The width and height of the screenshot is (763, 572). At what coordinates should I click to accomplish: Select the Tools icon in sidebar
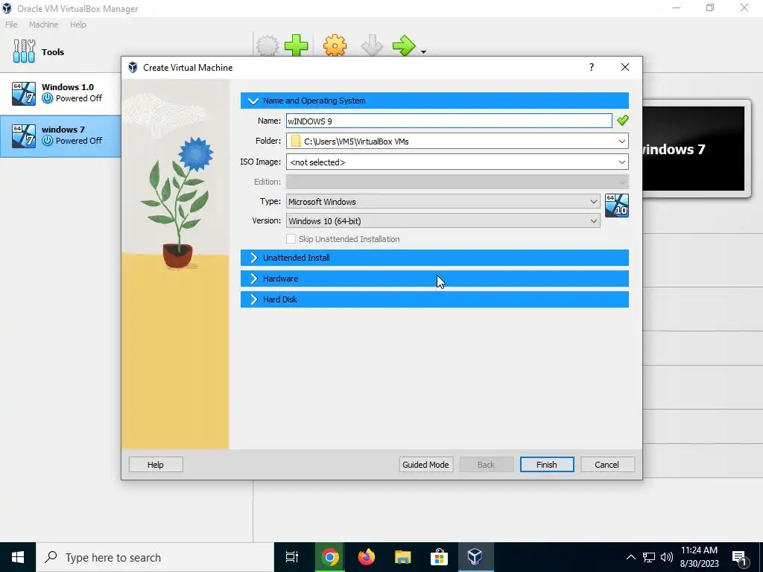(24, 51)
